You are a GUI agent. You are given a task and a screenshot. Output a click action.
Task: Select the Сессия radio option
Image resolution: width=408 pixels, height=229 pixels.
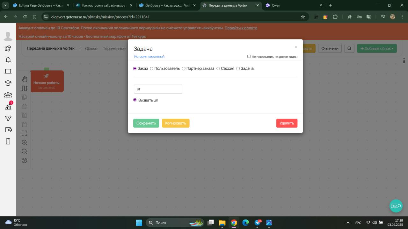tap(218, 69)
